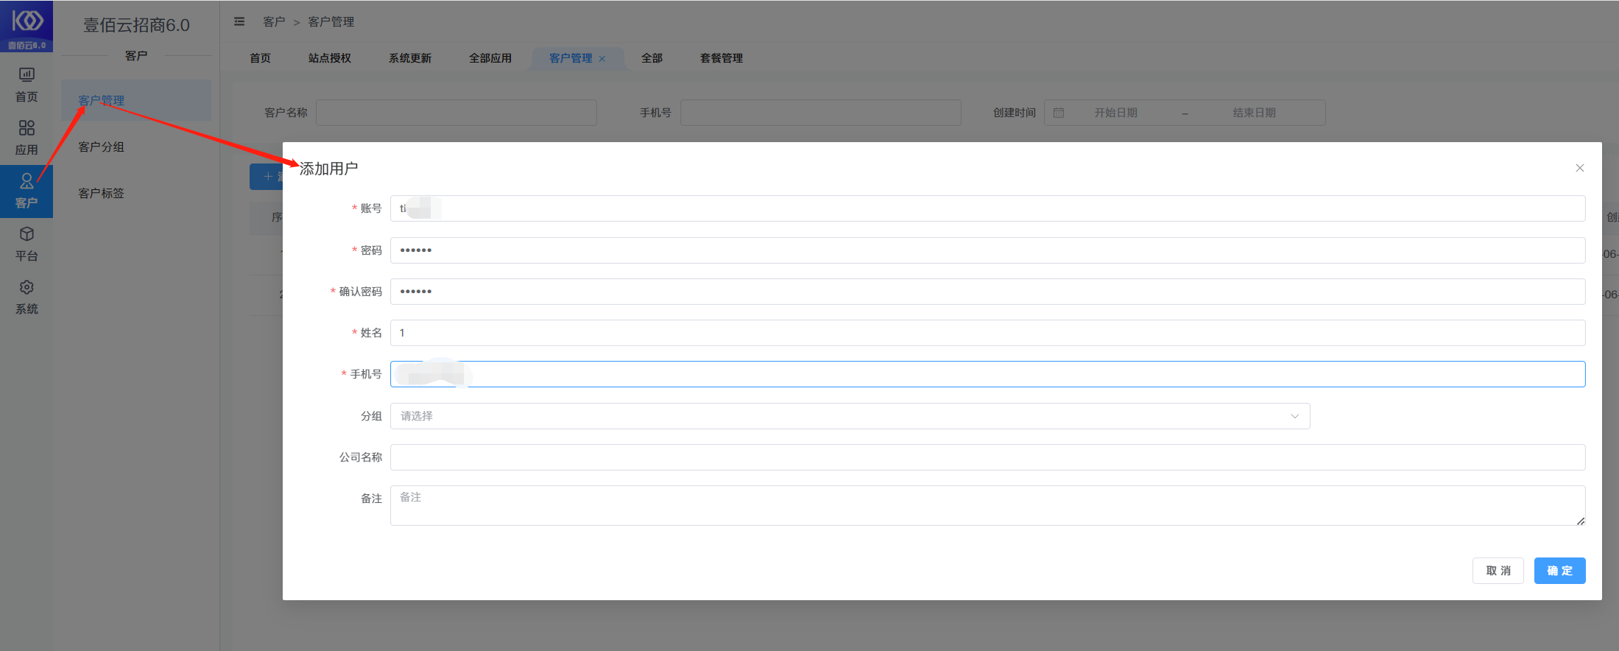Click the 密码 input field
The width and height of the screenshot is (1619, 651).
pyautogui.click(x=987, y=250)
